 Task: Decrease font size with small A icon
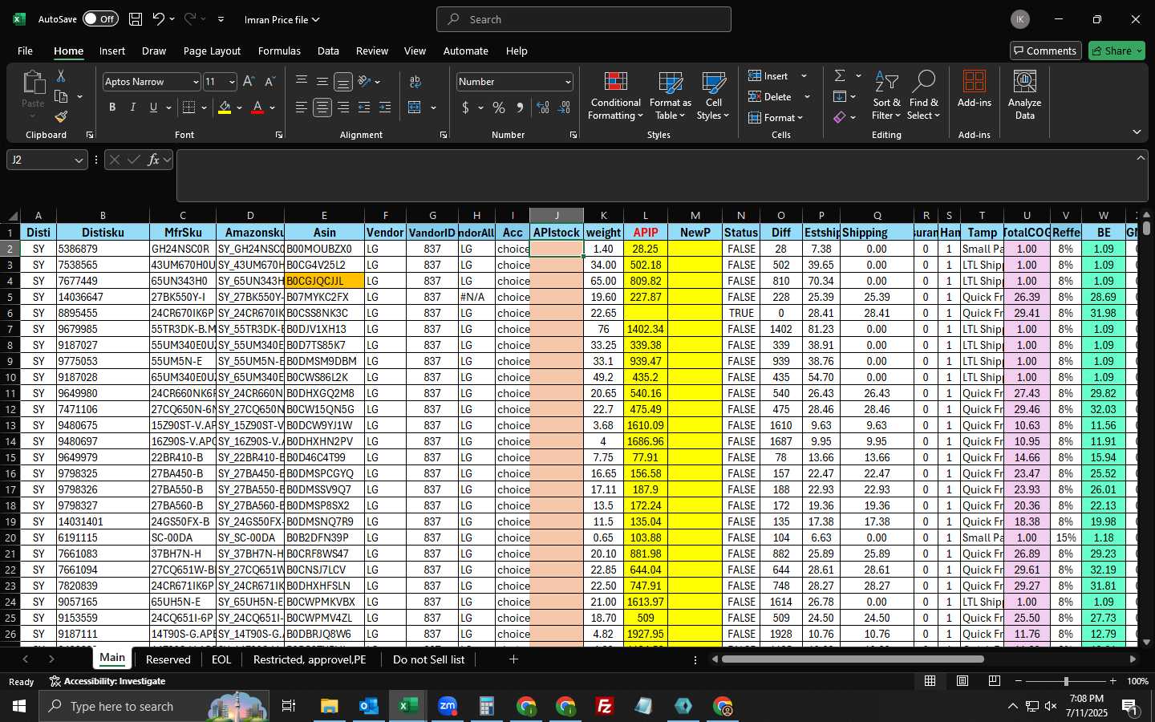point(269,82)
